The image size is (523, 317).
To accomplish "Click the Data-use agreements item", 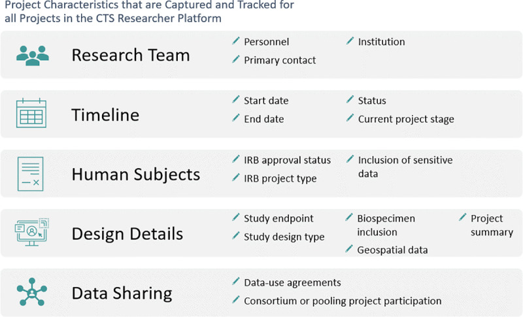I will point(292,282).
